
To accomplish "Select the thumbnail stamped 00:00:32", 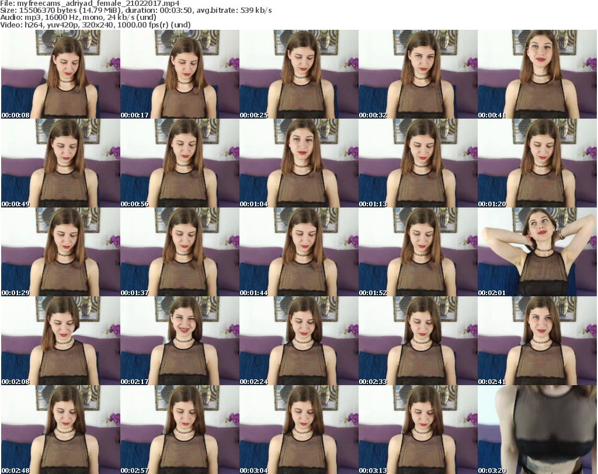I will pyautogui.click(x=418, y=74).
